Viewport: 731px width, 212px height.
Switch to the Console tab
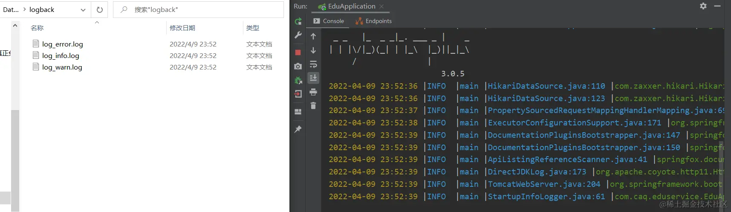tap(329, 21)
